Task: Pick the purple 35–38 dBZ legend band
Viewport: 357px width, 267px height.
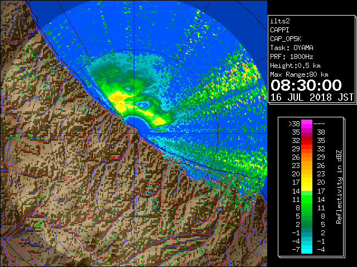Action: [307, 132]
